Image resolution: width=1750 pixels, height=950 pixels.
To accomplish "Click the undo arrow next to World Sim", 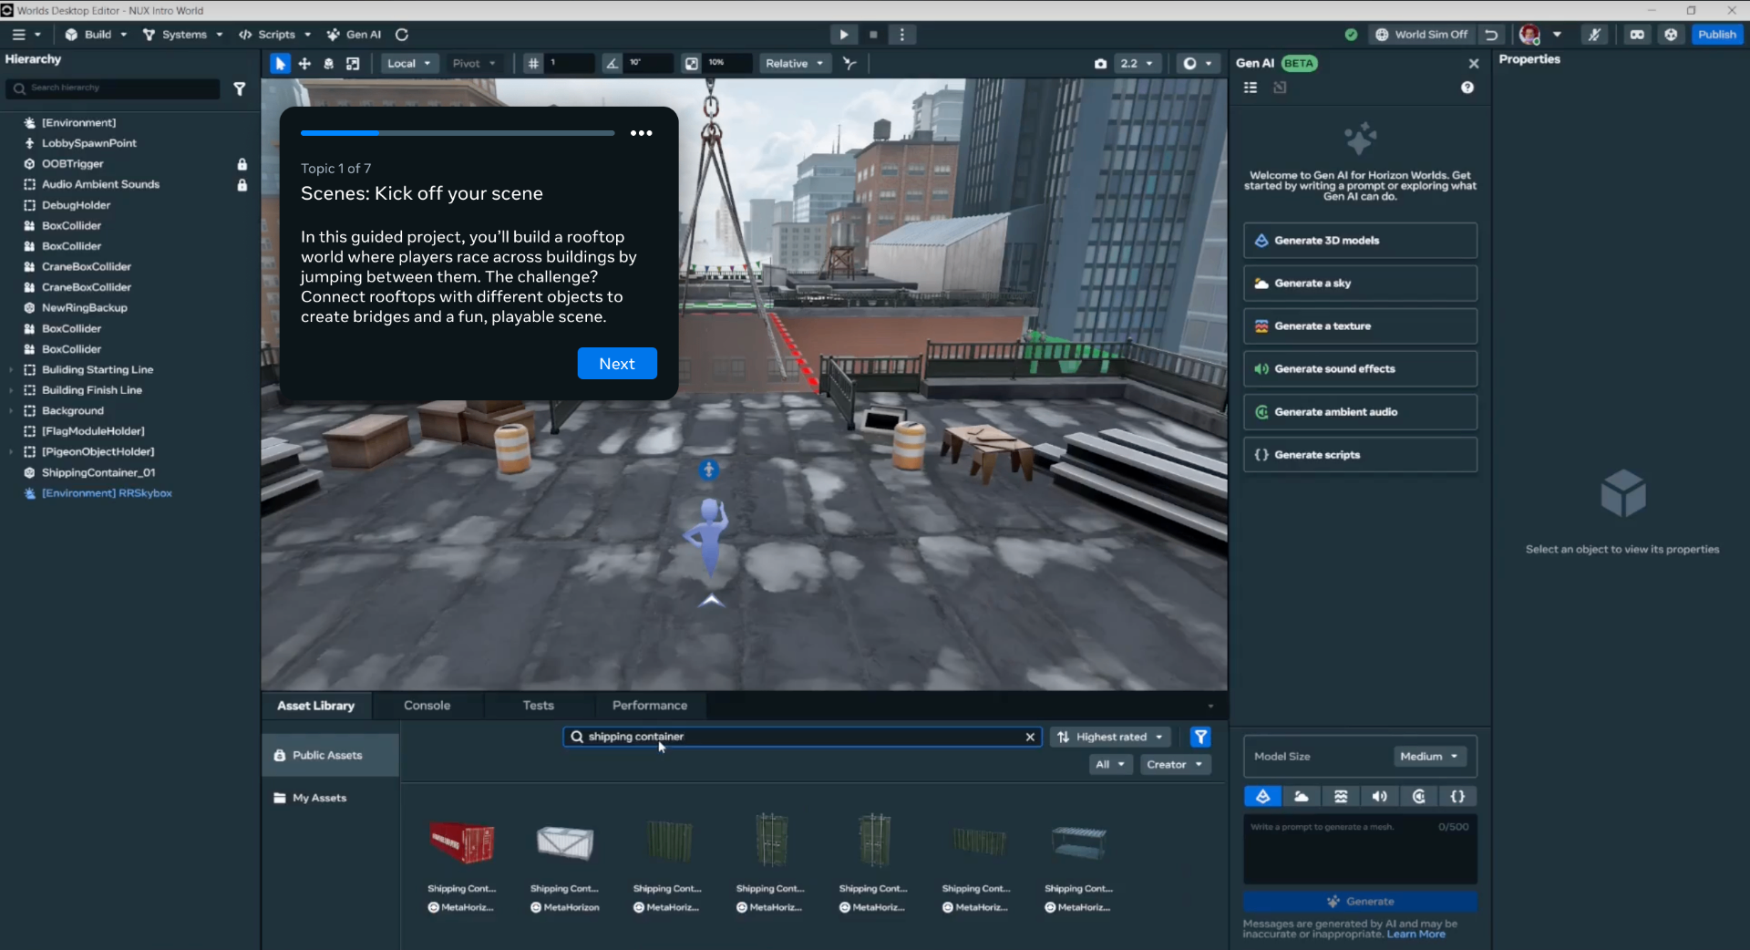I will point(1491,35).
